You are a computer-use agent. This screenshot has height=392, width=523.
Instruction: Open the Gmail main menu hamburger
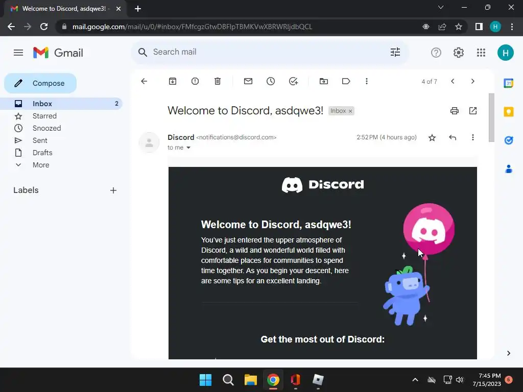coord(18,53)
